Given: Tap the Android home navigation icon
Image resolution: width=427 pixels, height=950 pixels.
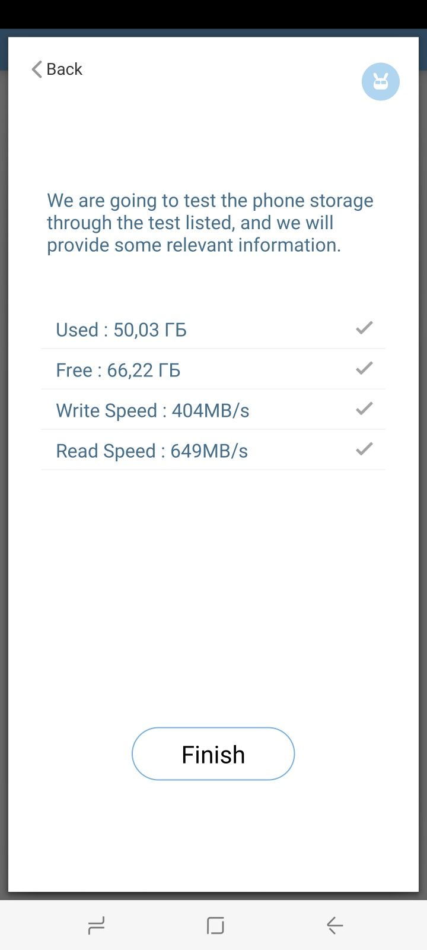Looking at the screenshot, I should tap(215, 925).
